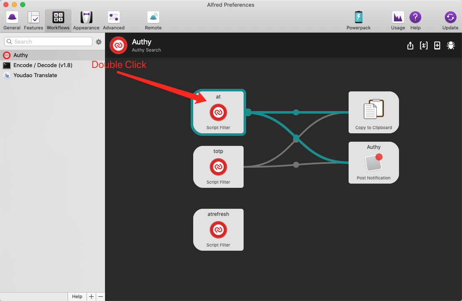Open the Advanced preferences
Screen dimensions: 462x301
pyautogui.click(x=114, y=21)
